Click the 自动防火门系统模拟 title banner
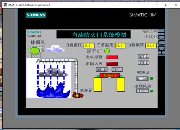This screenshot has height=130, width=180. (93, 34)
